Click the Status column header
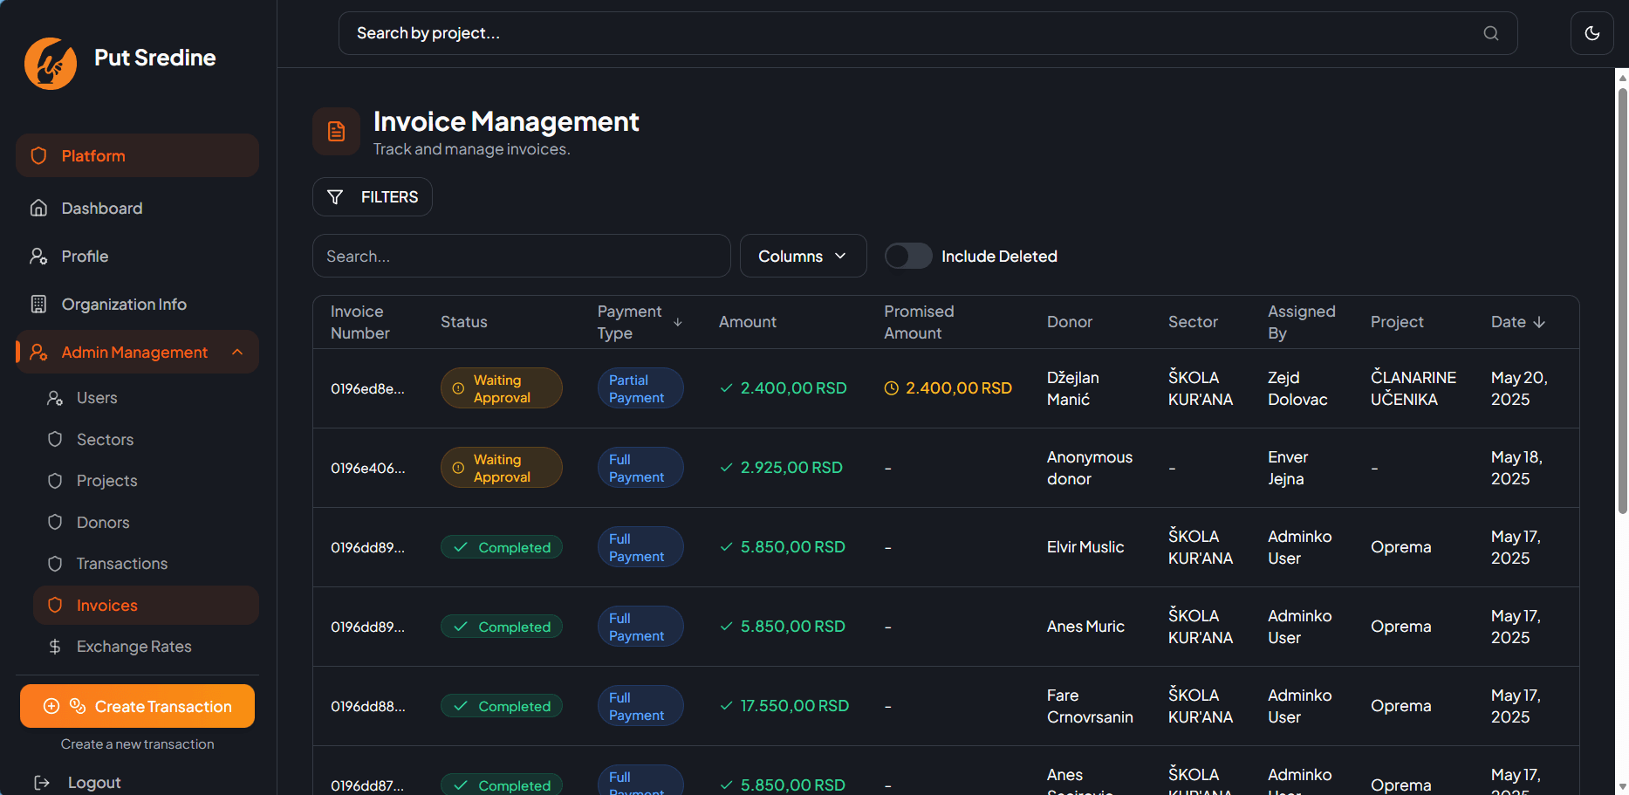 [464, 322]
